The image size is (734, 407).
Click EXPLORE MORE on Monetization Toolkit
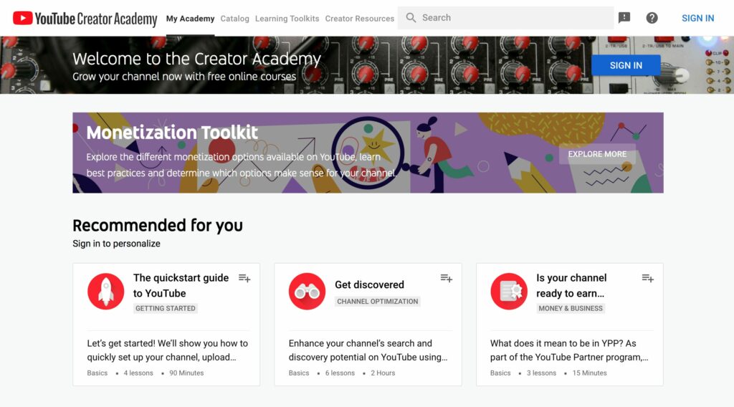coord(597,154)
